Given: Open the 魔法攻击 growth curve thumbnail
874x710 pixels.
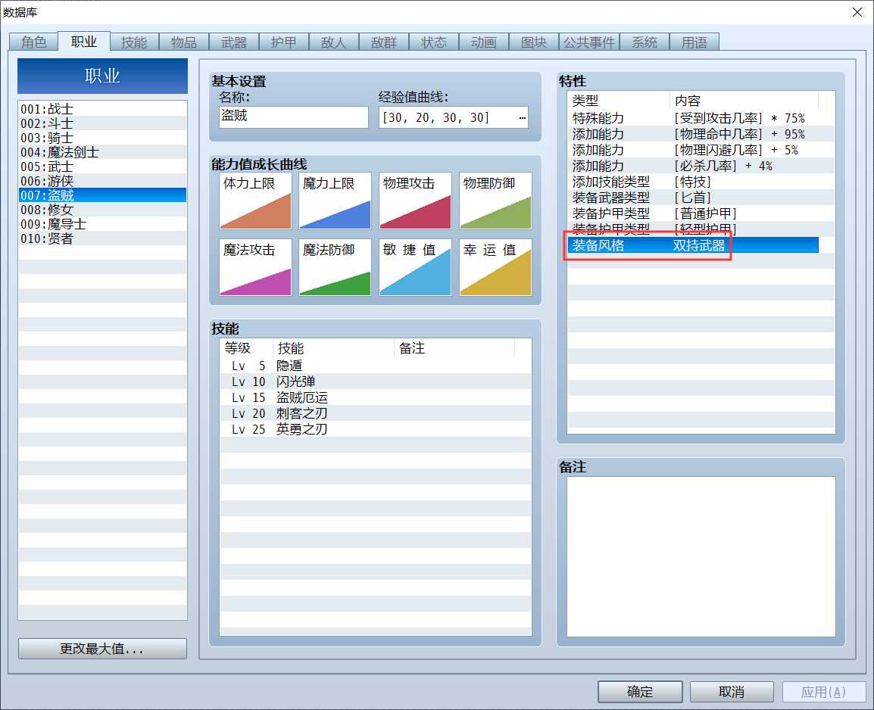Looking at the screenshot, I should (255, 267).
